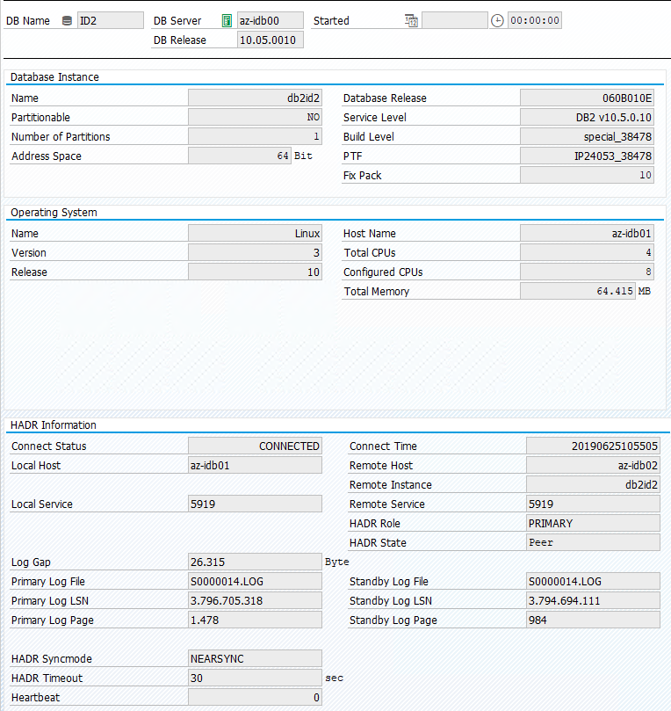
Task: Click the Log Gap value 26.315
Action: point(255,562)
